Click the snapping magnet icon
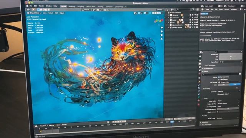Screen dimensions: 246x138 [98, 10]
